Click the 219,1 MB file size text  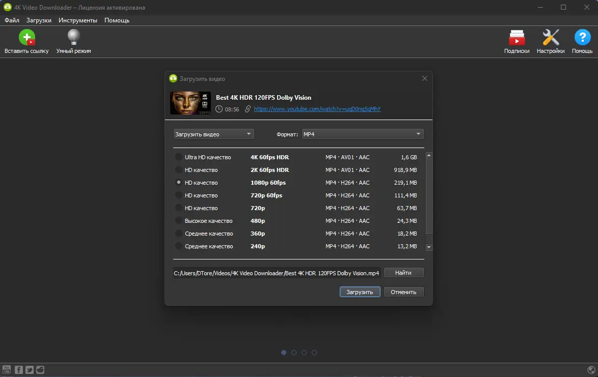pos(405,183)
